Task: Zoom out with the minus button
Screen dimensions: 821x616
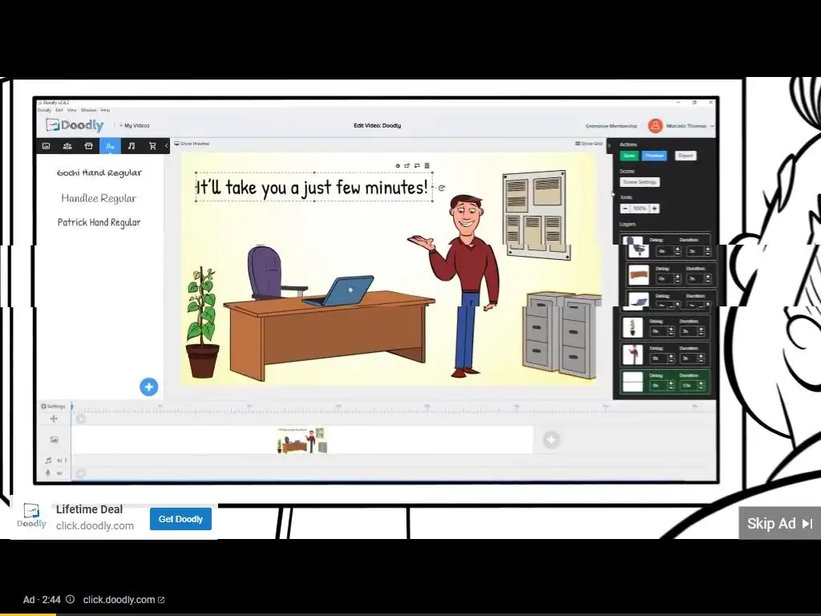Action: 625,209
